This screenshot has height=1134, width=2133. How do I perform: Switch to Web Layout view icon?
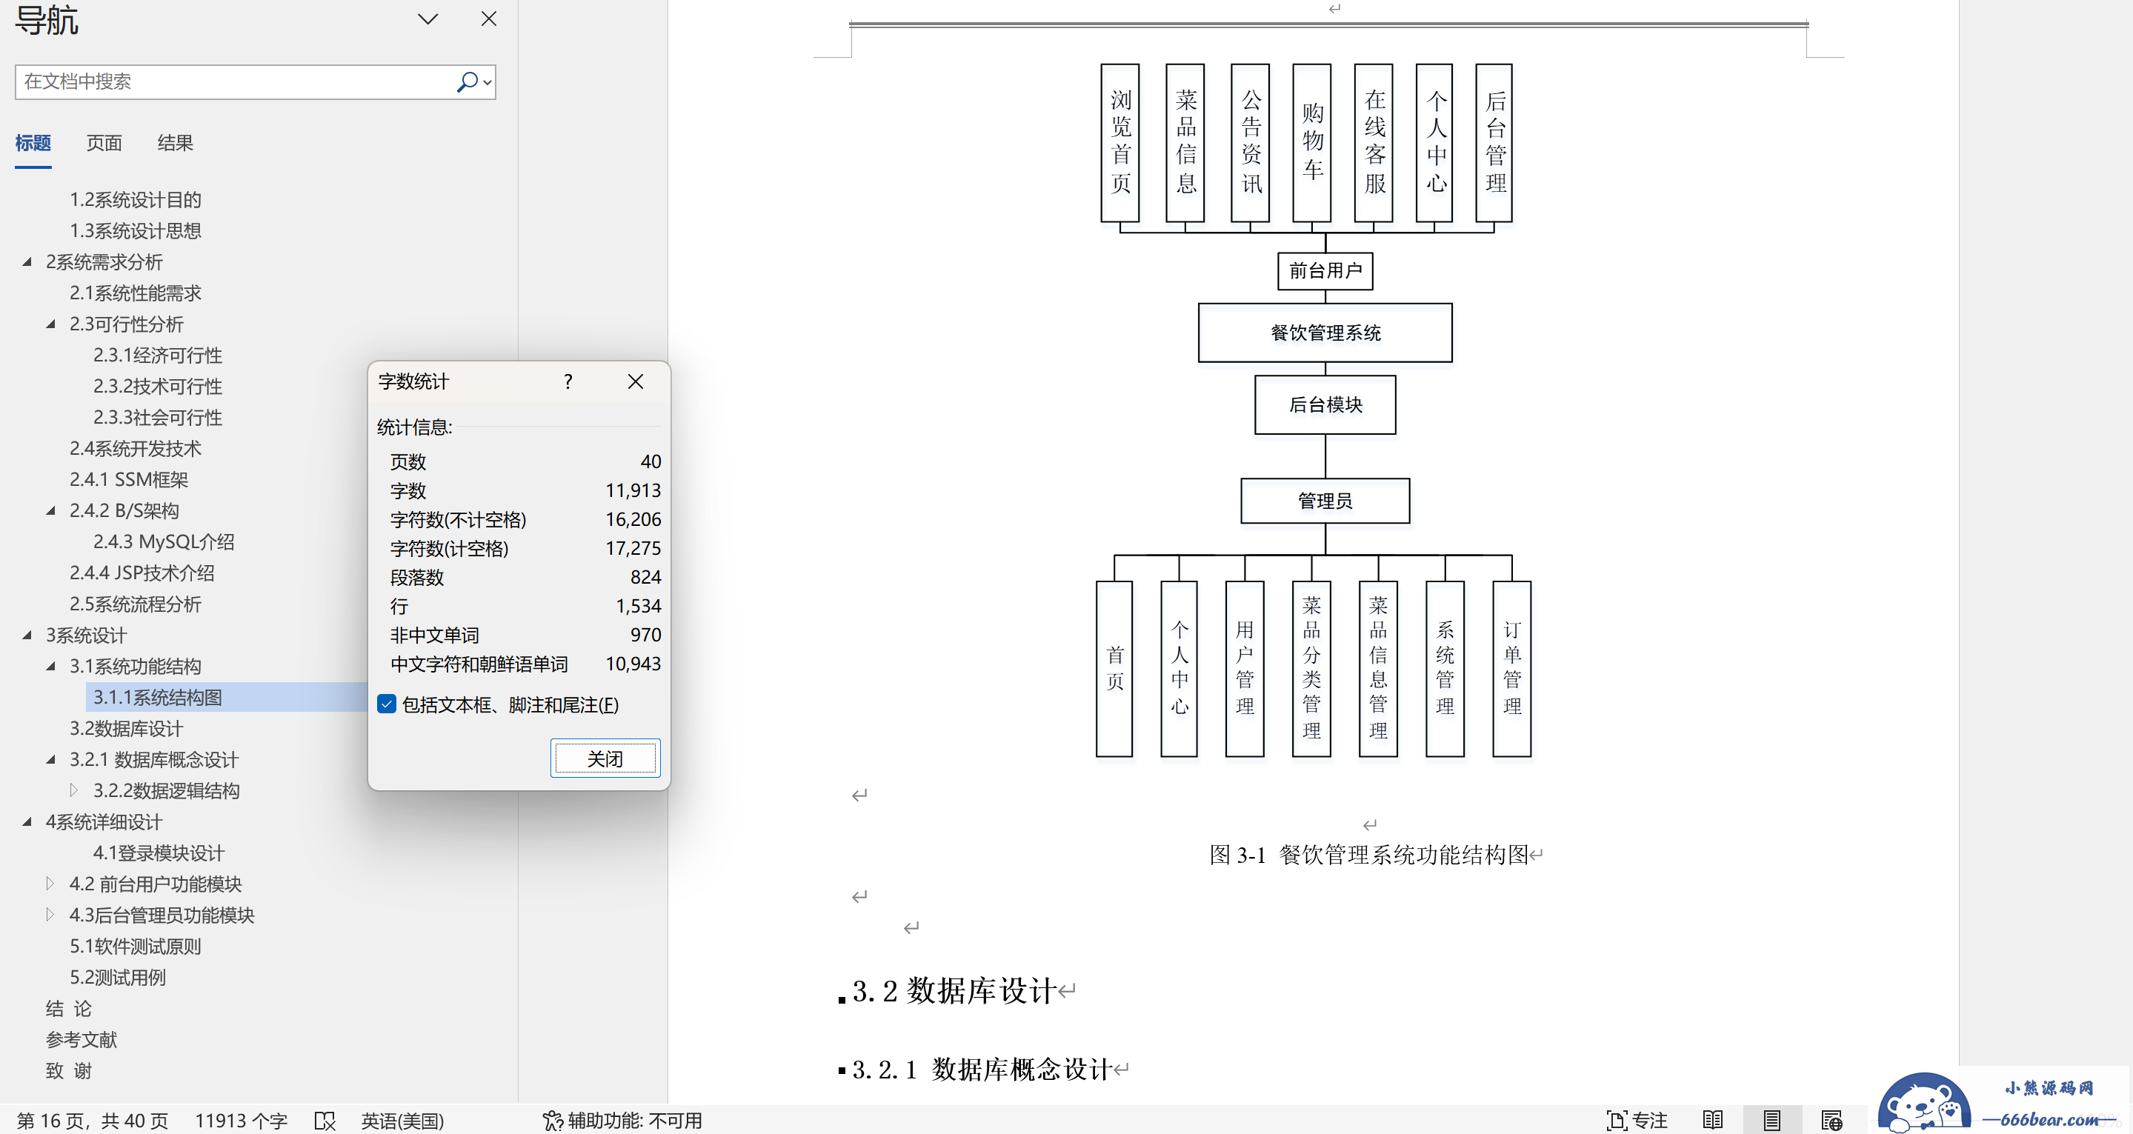[1831, 1121]
